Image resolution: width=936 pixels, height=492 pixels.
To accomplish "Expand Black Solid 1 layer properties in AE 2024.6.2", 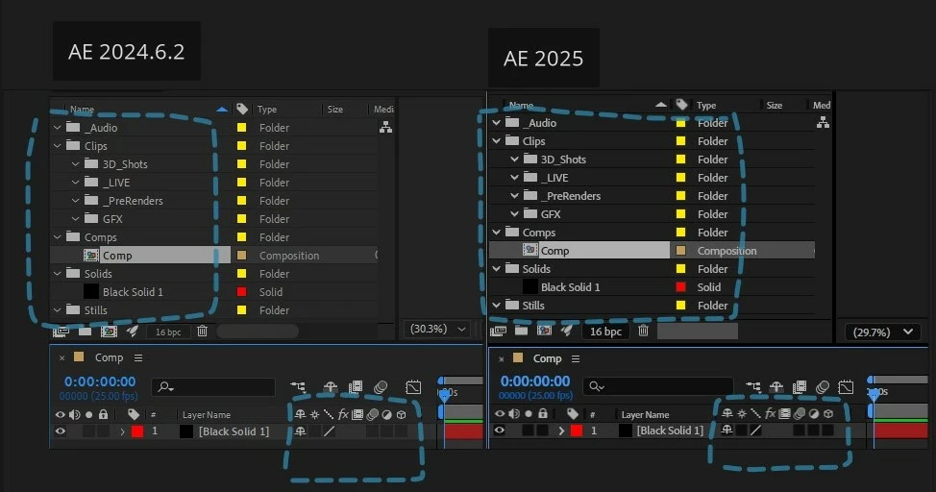I will click(x=122, y=431).
